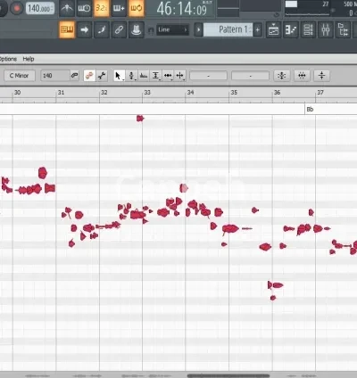
Task: Click chain-link icon next to tempo 140
Action: click(x=74, y=76)
